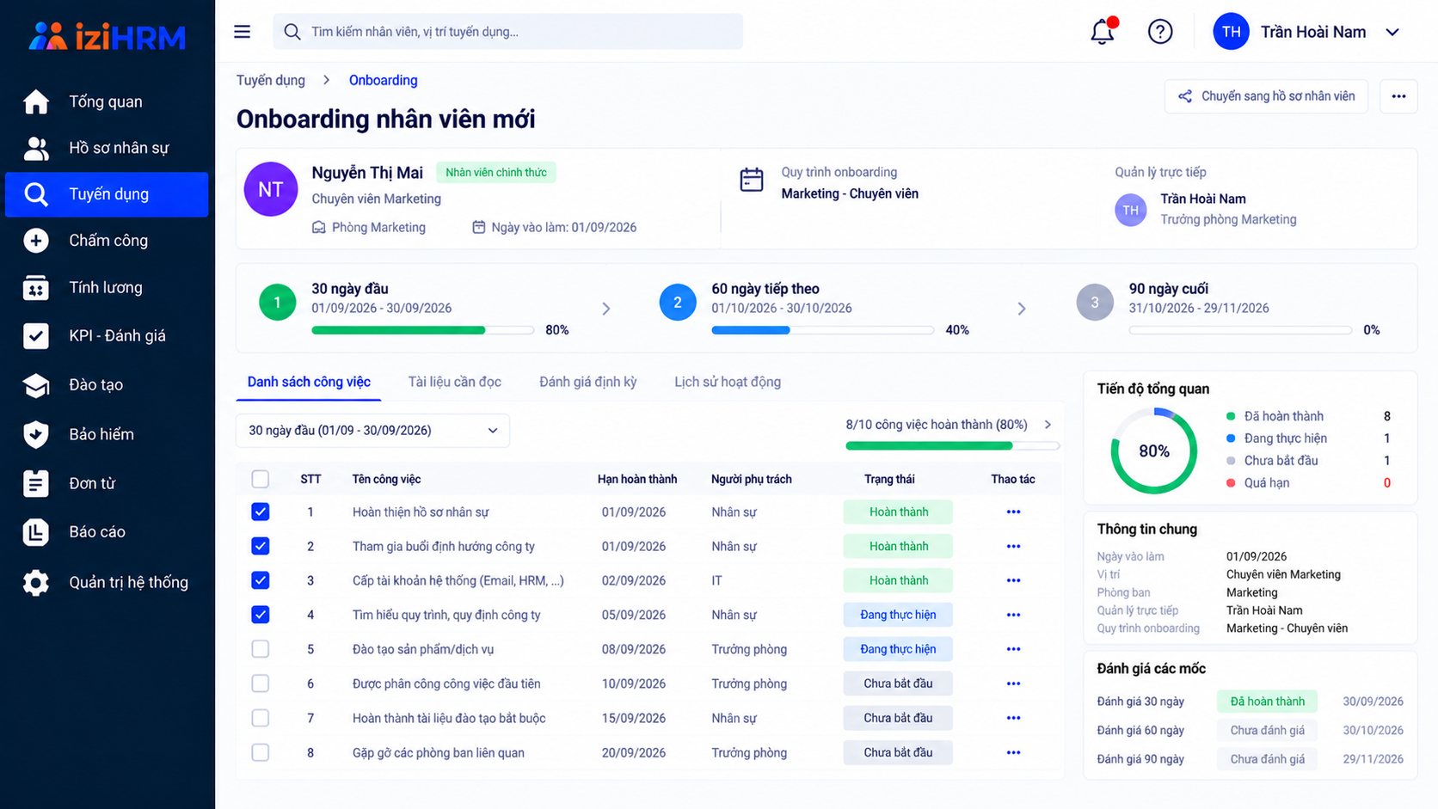The image size is (1438, 809).
Task: Go to Tuyển dụng breadcrumb link
Action: (x=271, y=80)
